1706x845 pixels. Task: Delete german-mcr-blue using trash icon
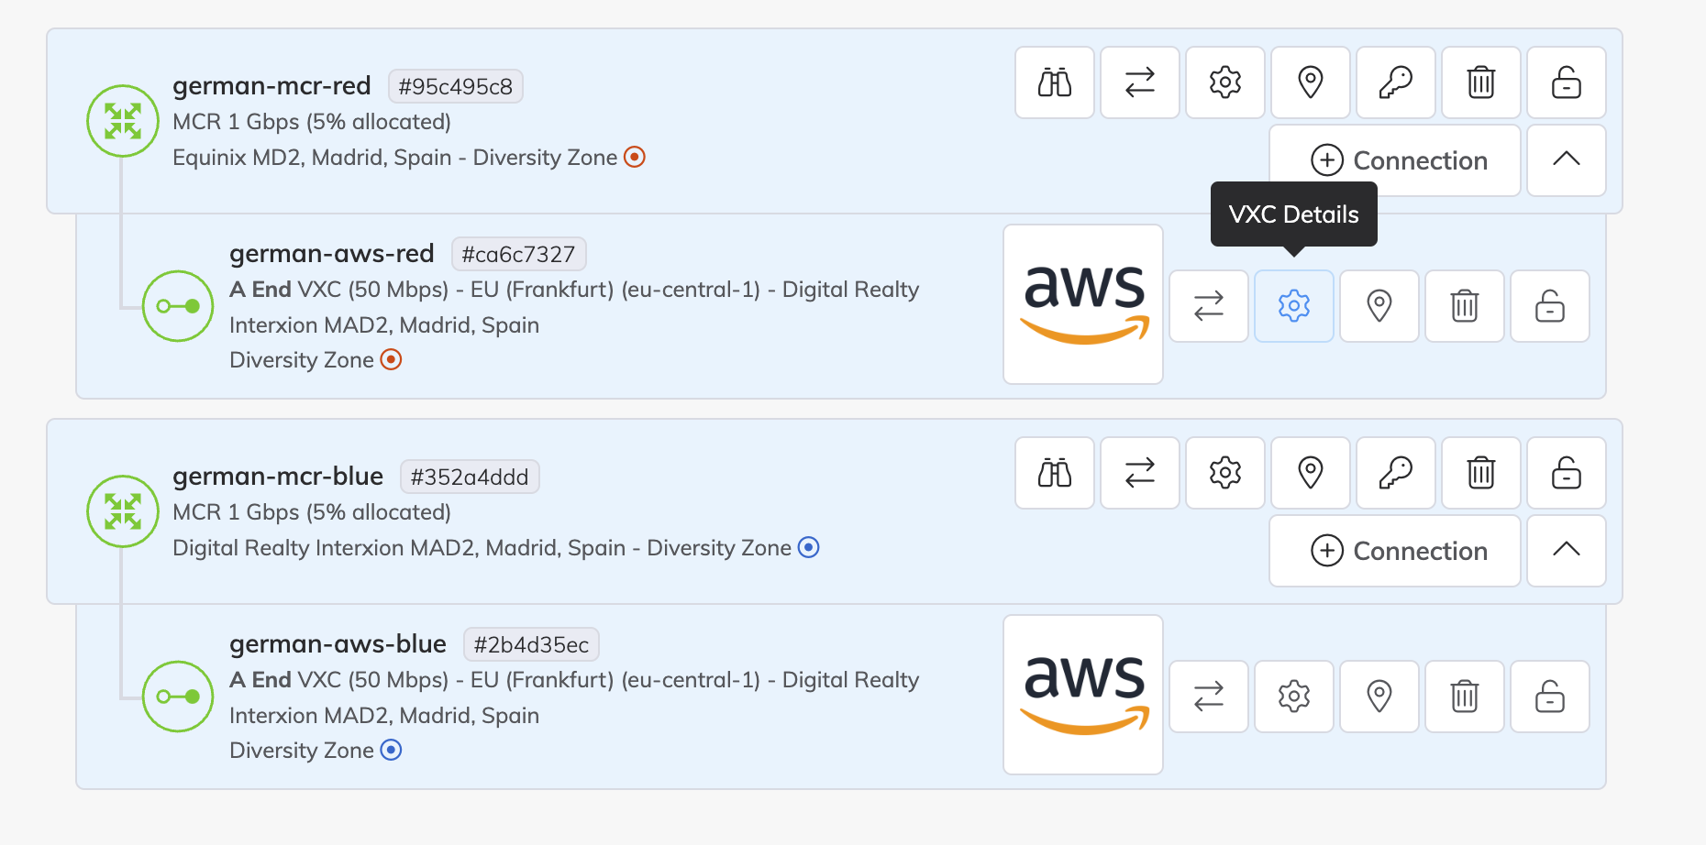point(1481,473)
